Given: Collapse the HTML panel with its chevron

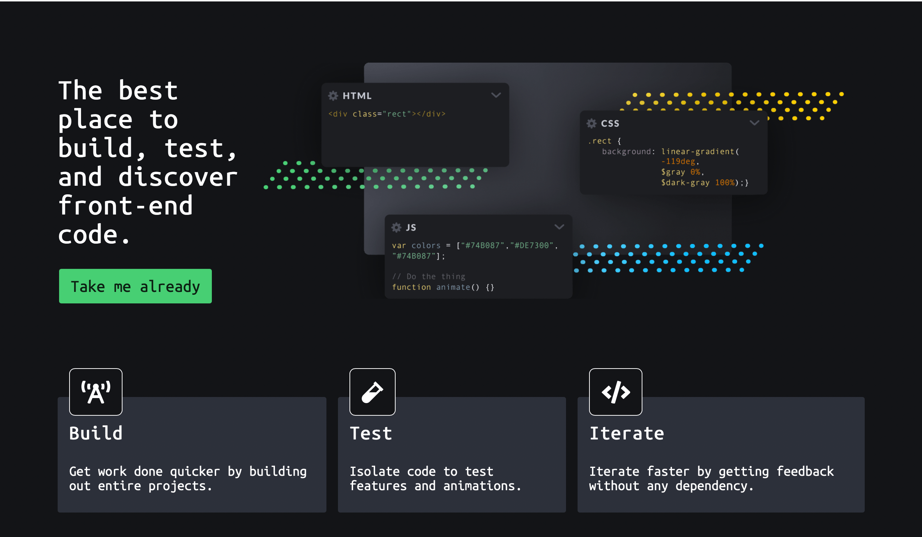Looking at the screenshot, I should click(496, 95).
